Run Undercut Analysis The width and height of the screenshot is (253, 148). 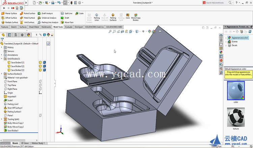47,18
